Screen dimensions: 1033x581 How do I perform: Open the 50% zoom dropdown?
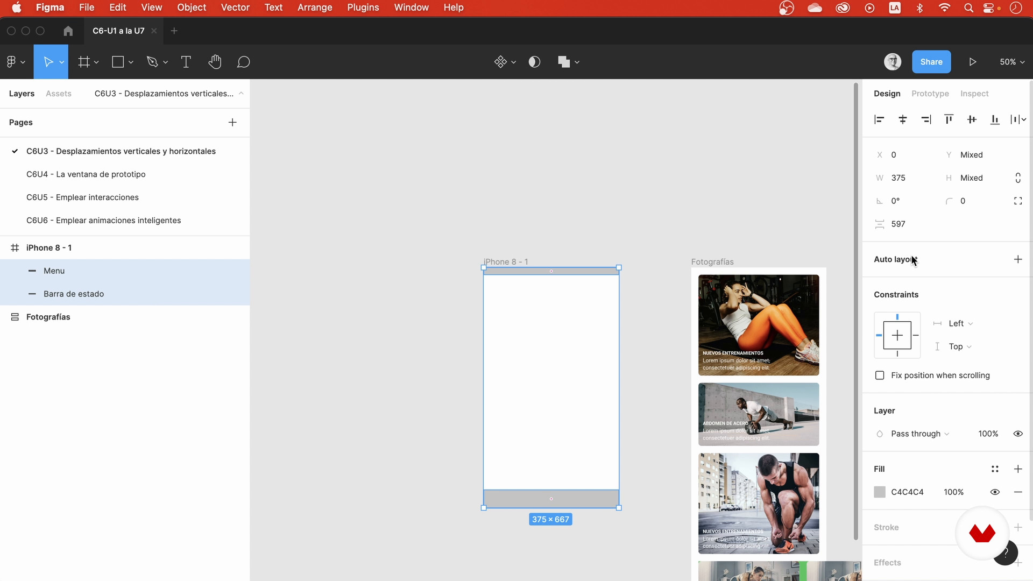tap(1012, 62)
